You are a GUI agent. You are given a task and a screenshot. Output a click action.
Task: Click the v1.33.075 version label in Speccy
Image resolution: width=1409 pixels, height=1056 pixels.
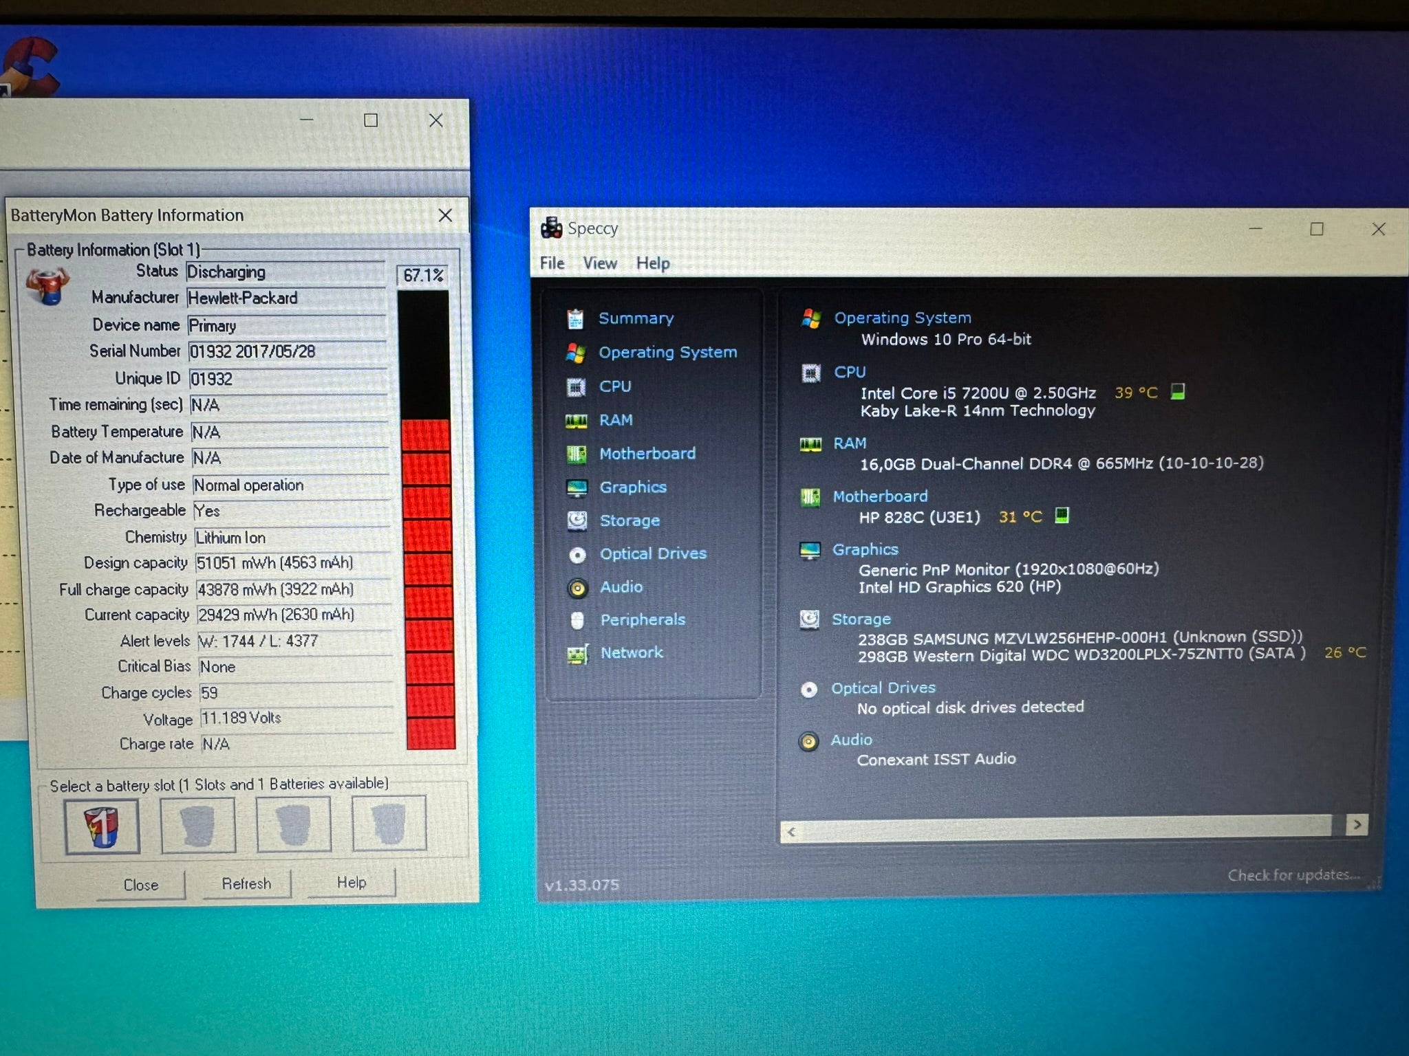click(582, 885)
